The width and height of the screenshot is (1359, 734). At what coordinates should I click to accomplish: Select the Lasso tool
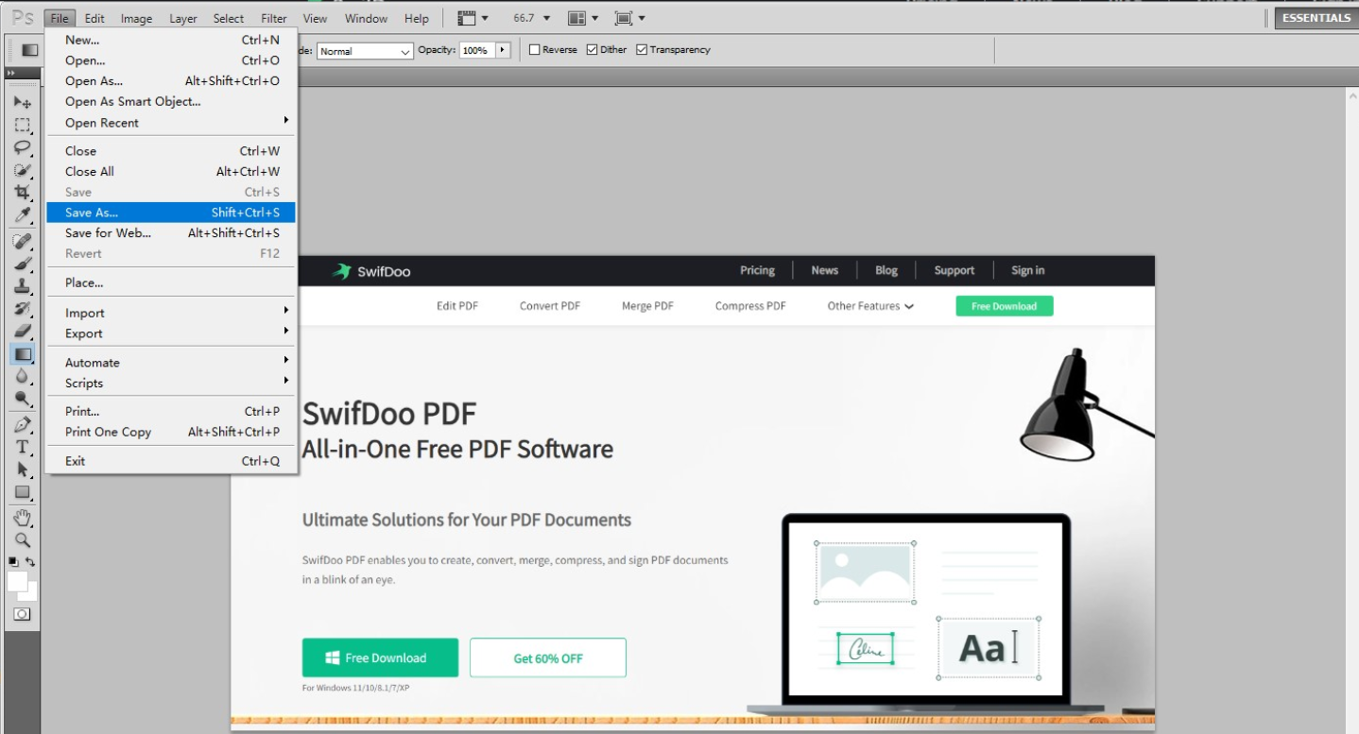coord(23,147)
